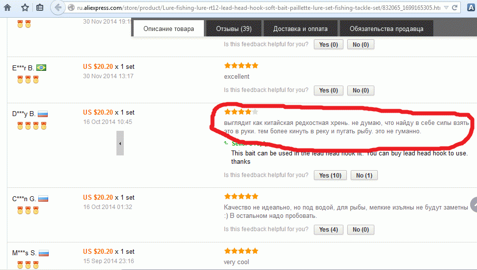Open the bookmarks list icon
This screenshot has width=477, height=270.
click(x=40, y=7)
